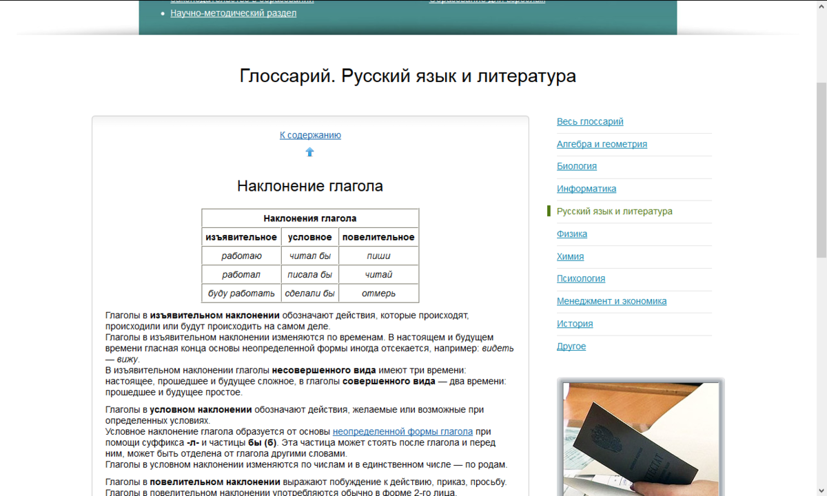Click the сделали бы table cell
This screenshot has height=496, width=827.
(x=310, y=293)
